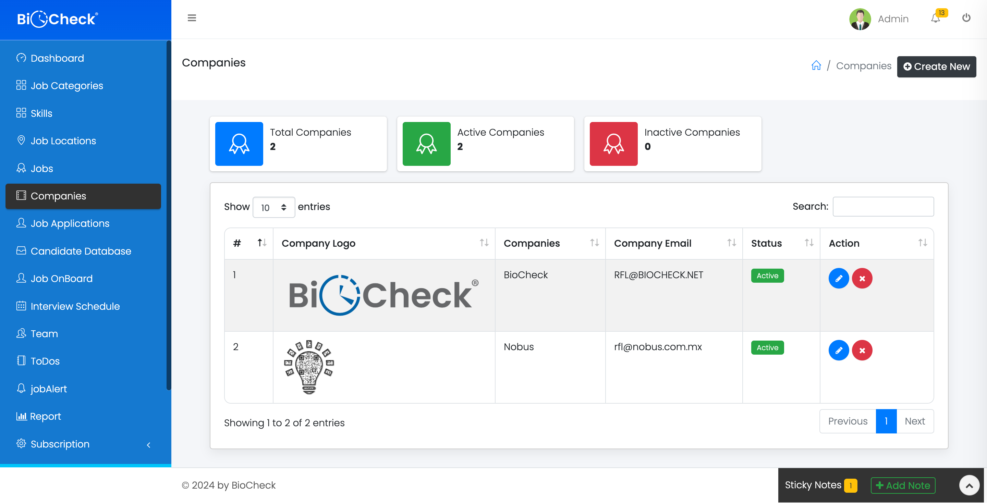Go to the Previous page

(848, 421)
